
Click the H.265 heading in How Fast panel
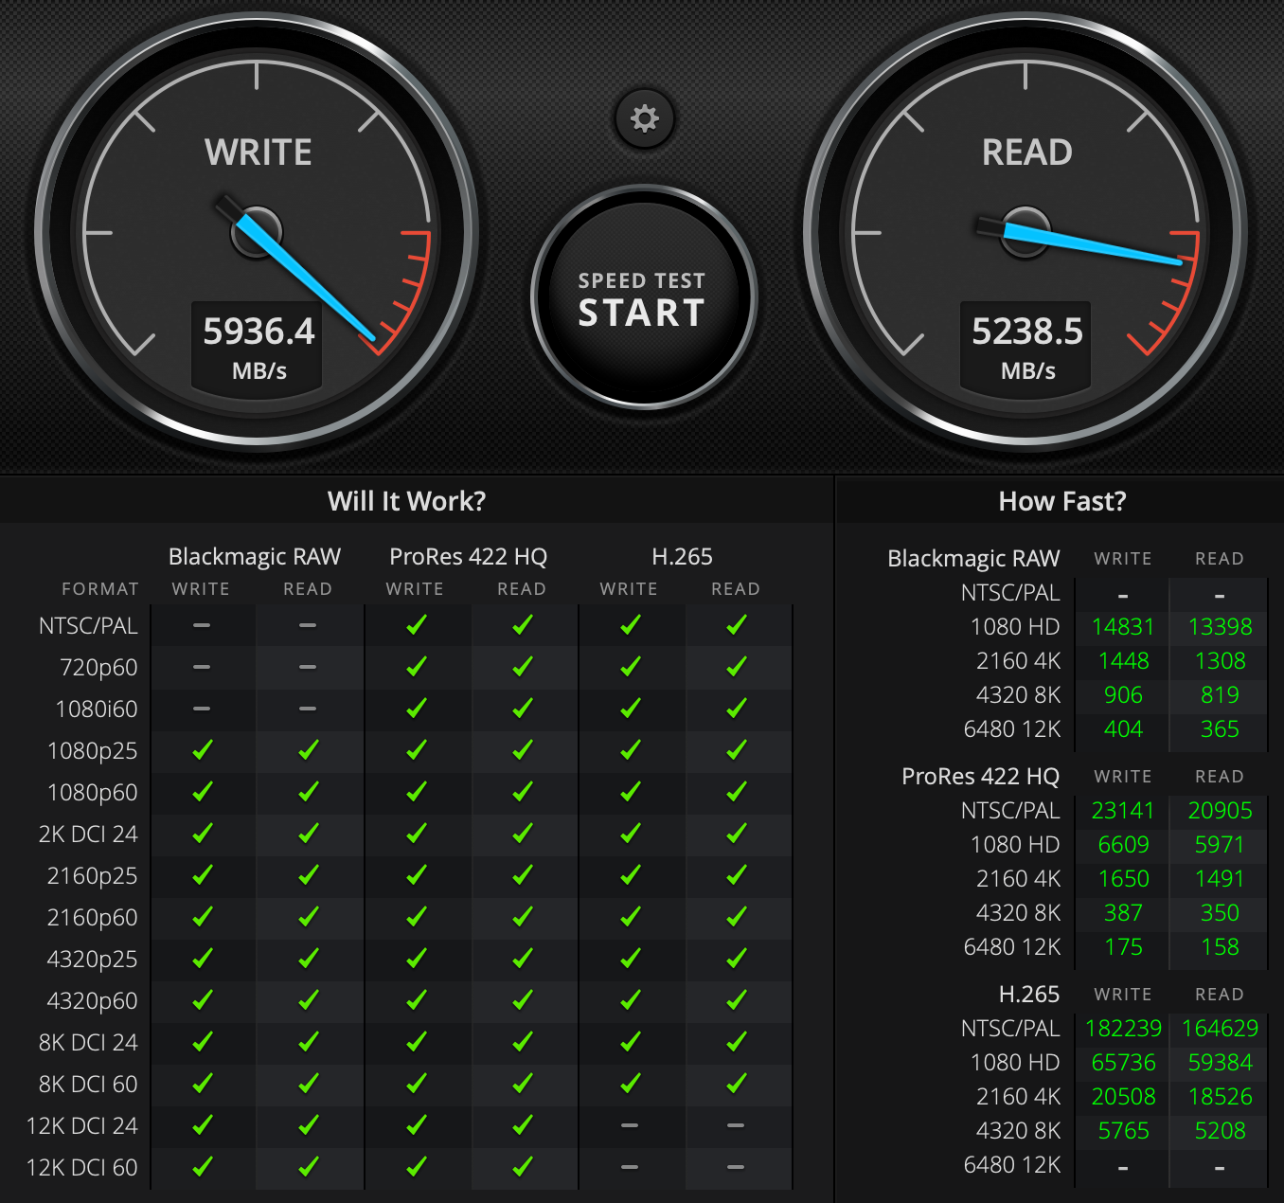point(1029,995)
